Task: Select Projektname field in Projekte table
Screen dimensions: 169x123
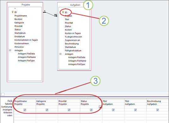Action: 21,16
